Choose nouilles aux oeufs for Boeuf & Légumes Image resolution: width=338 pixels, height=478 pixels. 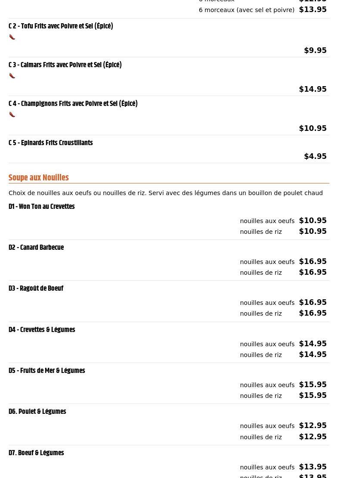(267, 467)
